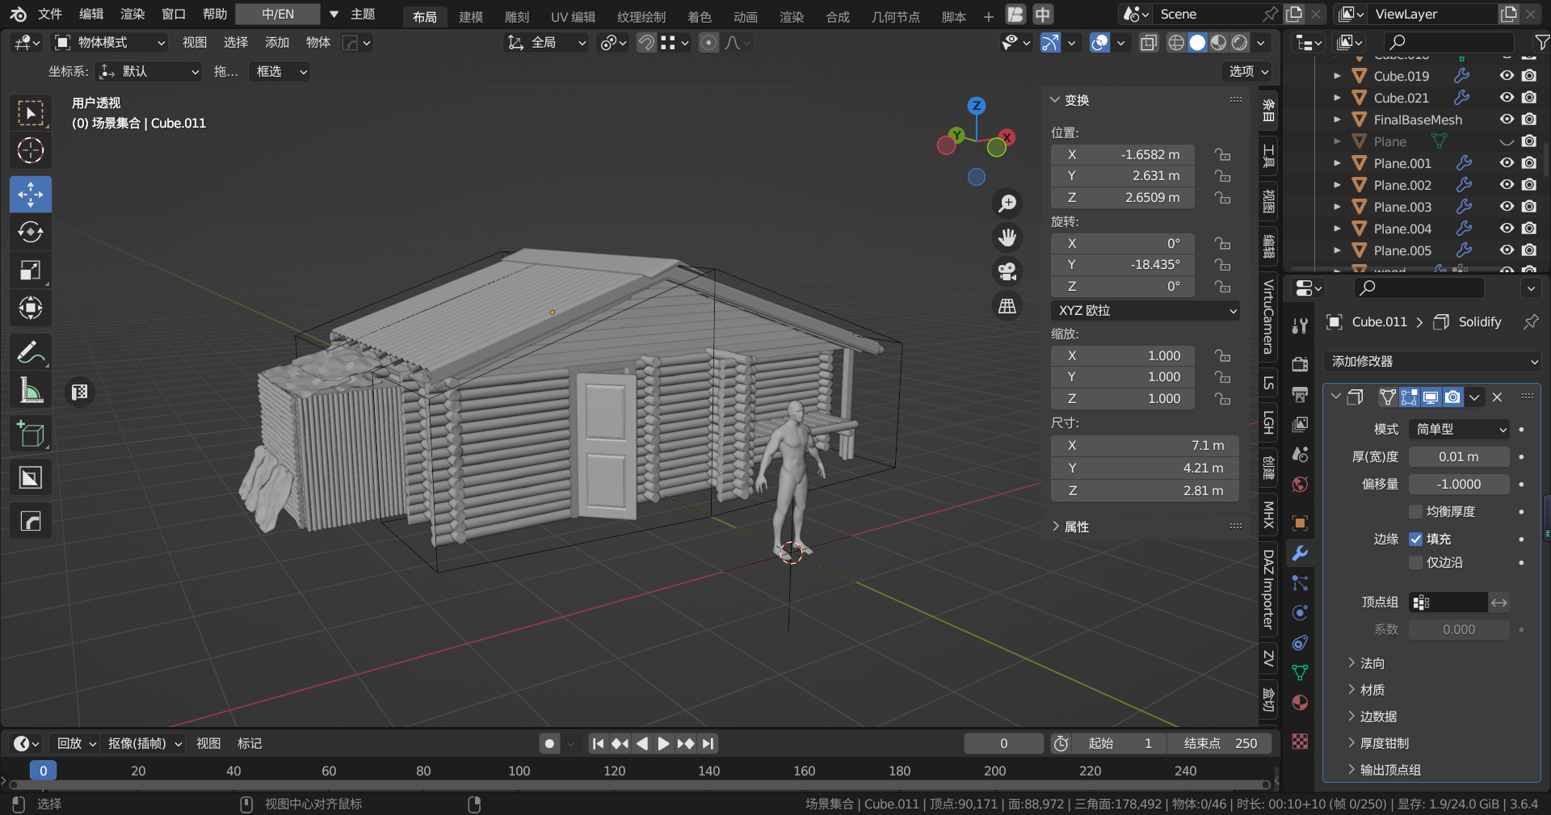The height and width of the screenshot is (815, 1551).
Task: Open the Render properties tab
Action: click(x=1300, y=364)
